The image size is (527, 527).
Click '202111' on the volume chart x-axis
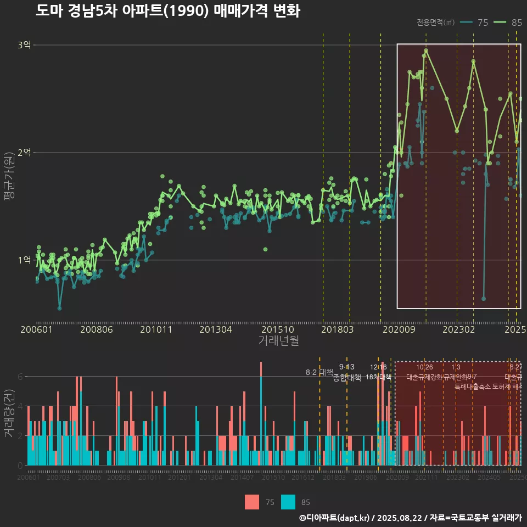[426, 477]
